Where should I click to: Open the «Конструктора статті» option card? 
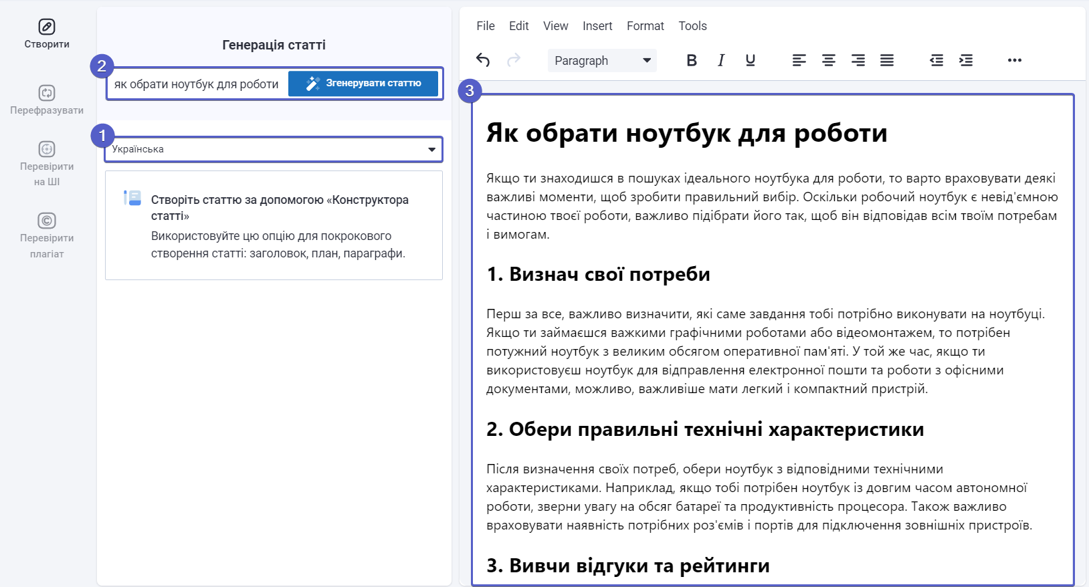pos(274,225)
